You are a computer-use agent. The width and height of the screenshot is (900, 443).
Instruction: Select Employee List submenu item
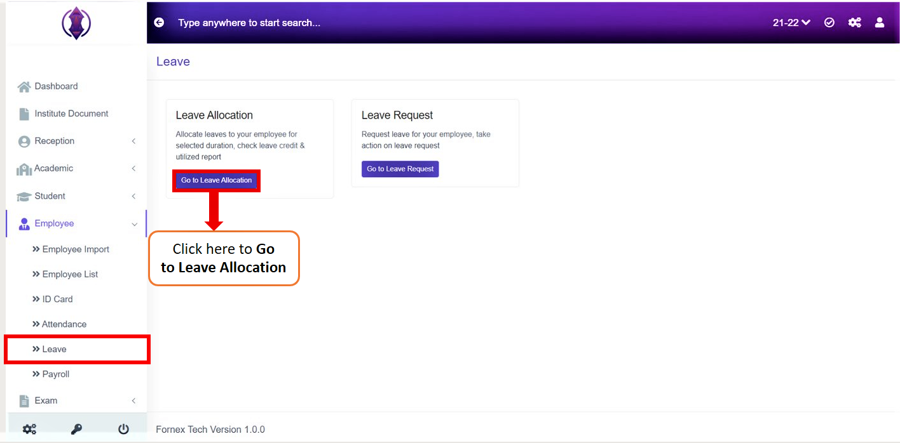pos(70,274)
